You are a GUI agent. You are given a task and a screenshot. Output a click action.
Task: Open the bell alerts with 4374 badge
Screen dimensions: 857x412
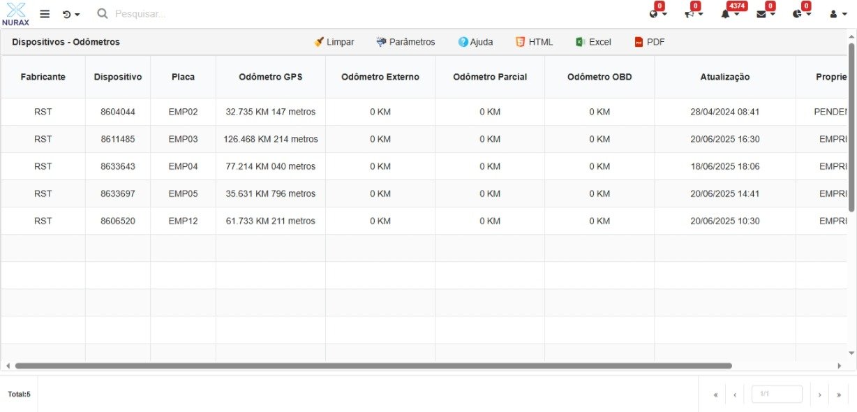click(x=729, y=14)
